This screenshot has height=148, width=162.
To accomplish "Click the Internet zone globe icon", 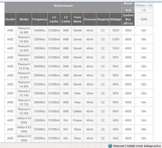I will tap(110, 146).
